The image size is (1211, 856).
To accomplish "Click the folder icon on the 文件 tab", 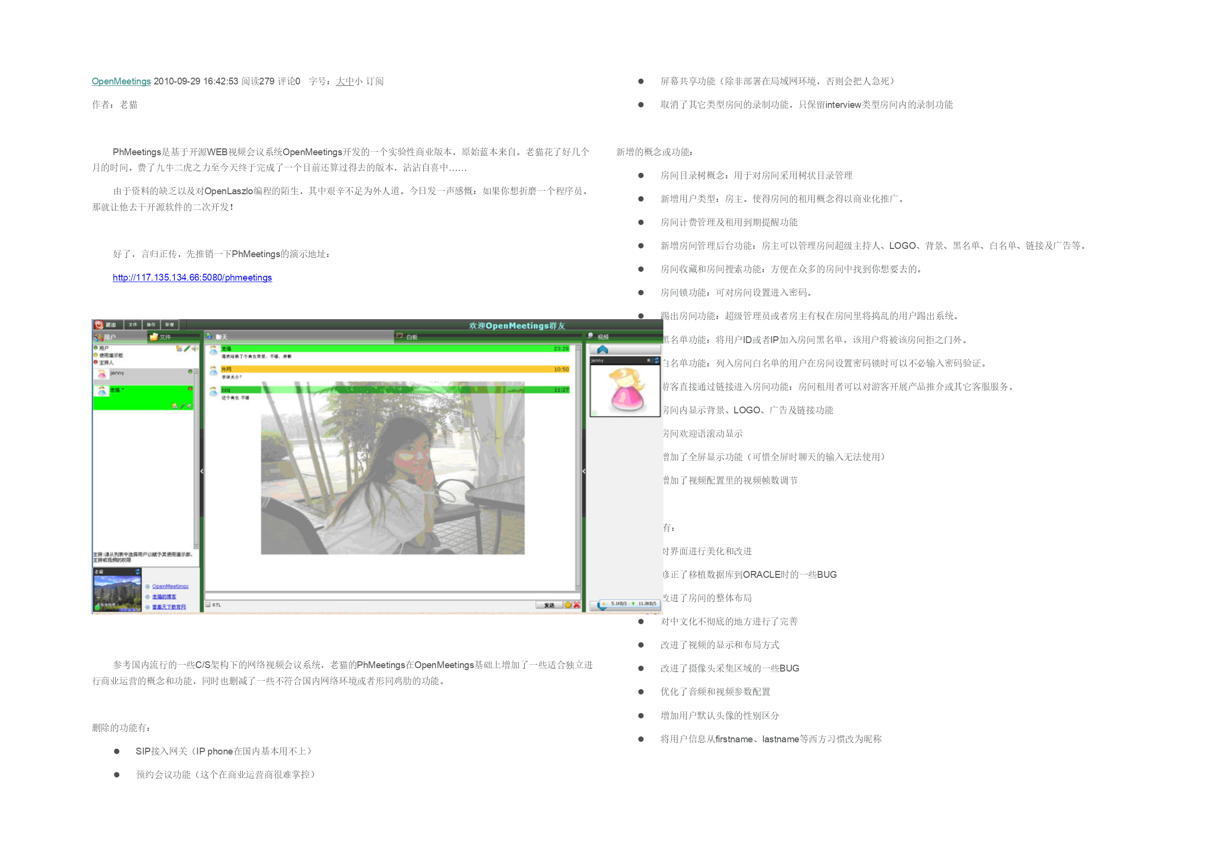I will click(153, 336).
